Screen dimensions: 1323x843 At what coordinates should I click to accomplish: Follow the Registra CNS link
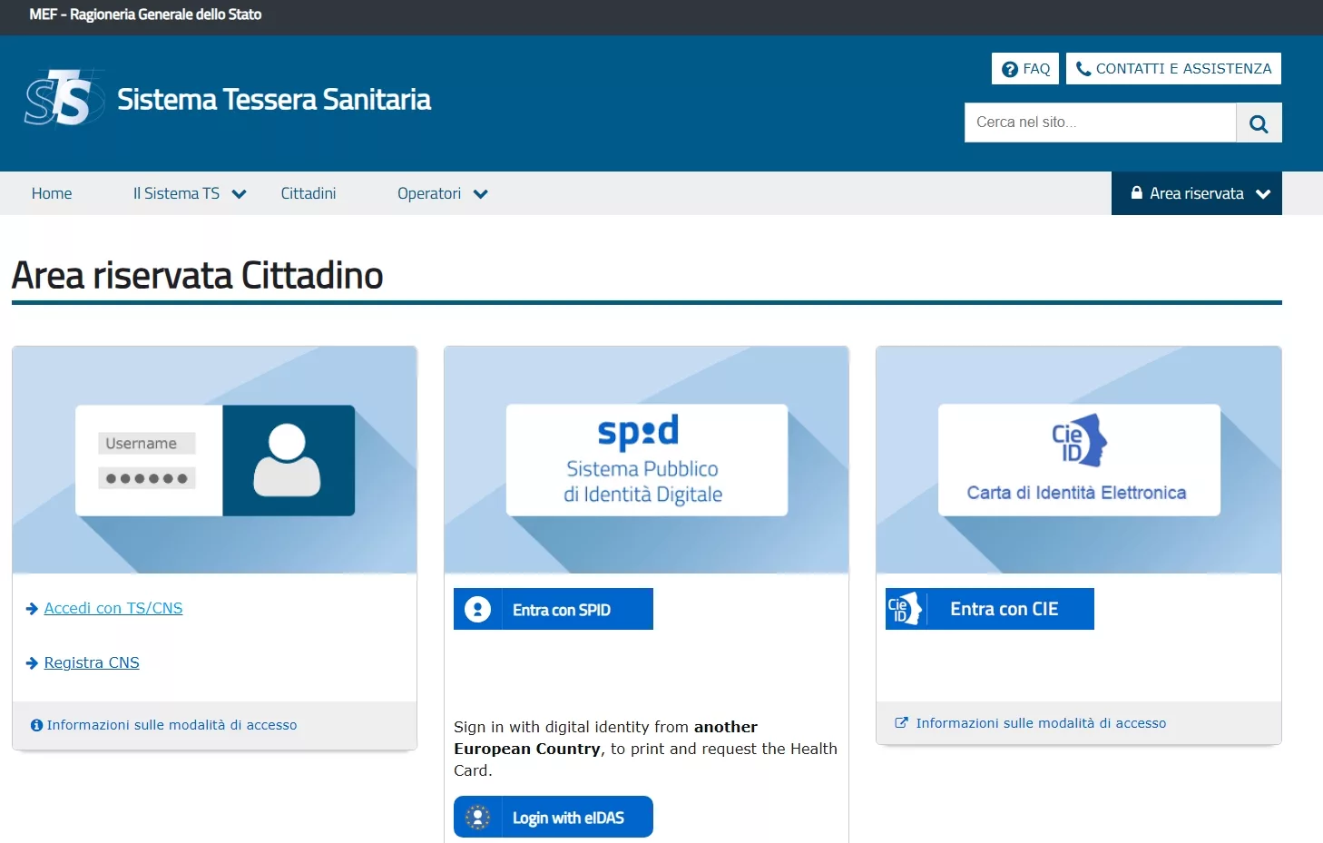92,663
